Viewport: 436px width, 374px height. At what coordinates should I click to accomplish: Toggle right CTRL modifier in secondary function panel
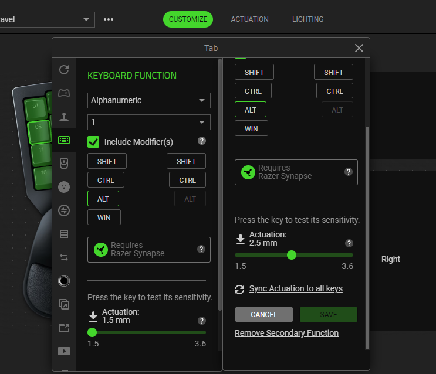[335, 91]
